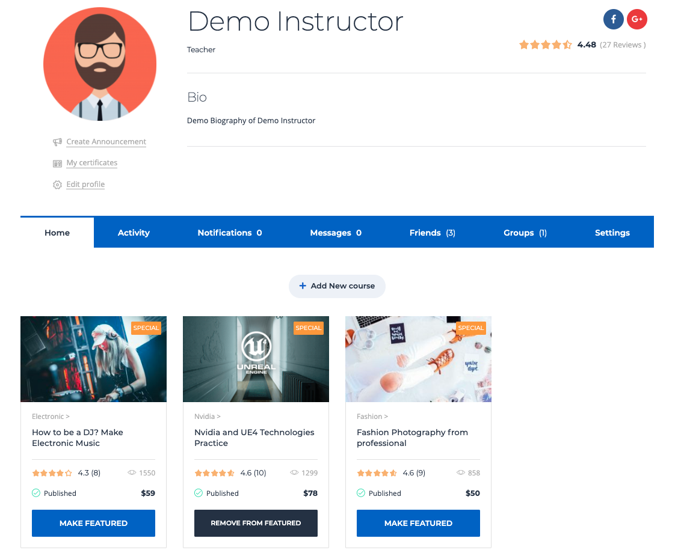Make the DJ course featured
The width and height of the screenshot is (678, 559).
[93, 523]
